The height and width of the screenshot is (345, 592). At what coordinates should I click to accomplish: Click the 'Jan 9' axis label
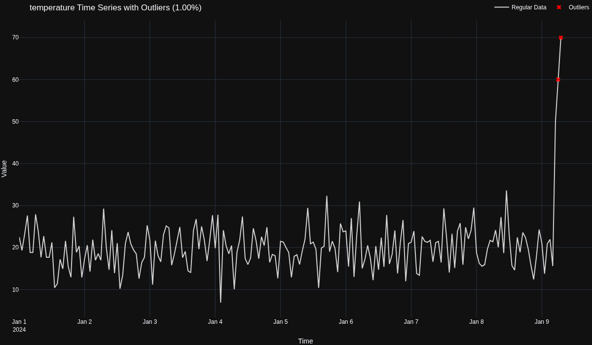(542, 322)
